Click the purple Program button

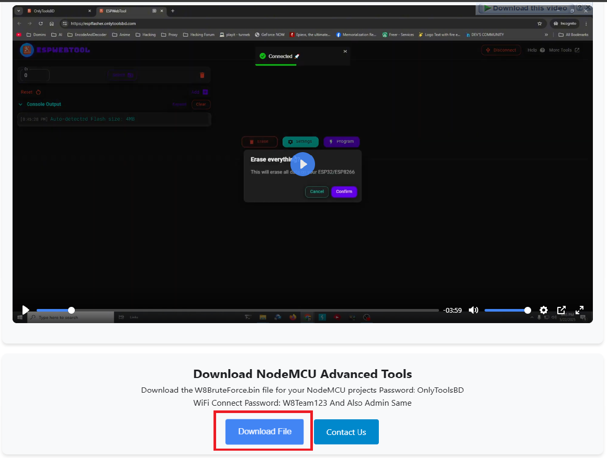click(341, 142)
